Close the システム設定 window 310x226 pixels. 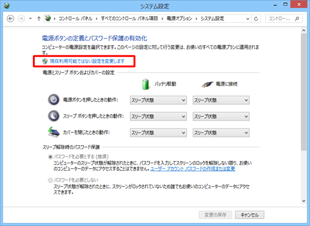(299, 4)
